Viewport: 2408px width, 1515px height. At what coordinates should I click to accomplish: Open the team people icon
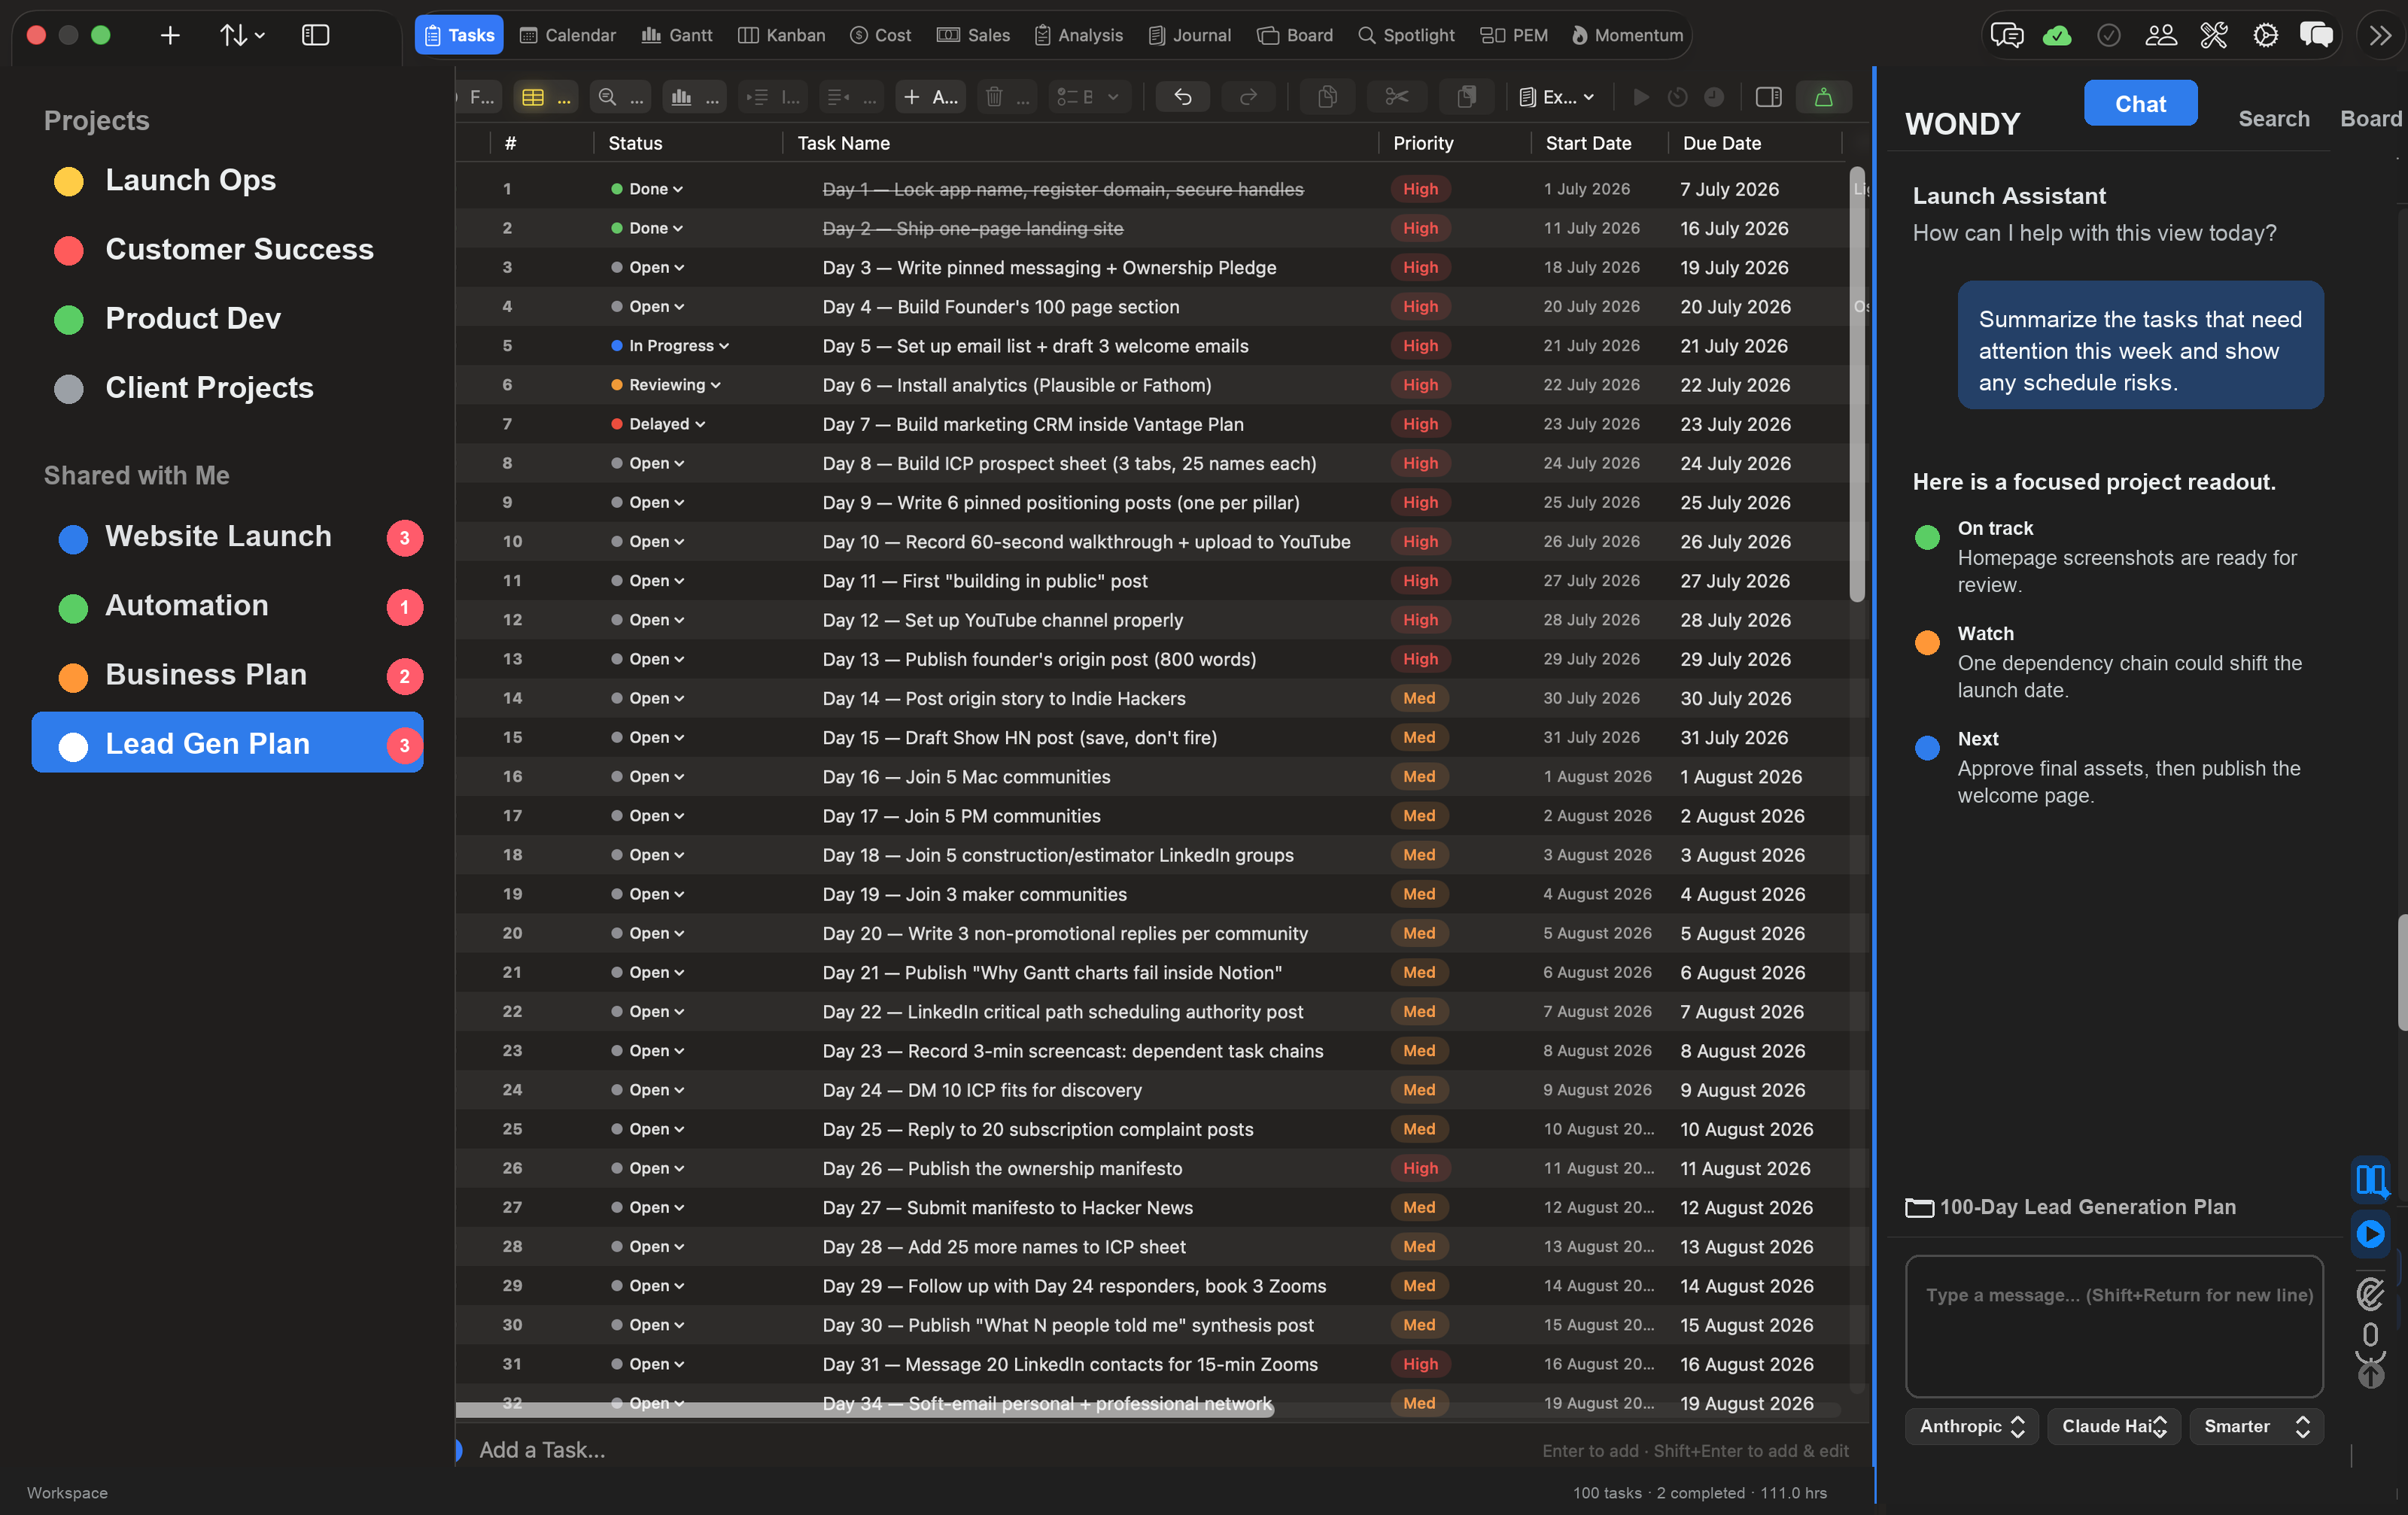tap(2161, 35)
